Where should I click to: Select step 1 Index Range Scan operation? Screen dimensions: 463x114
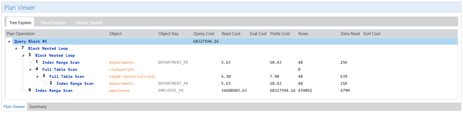tap(61, 63)
